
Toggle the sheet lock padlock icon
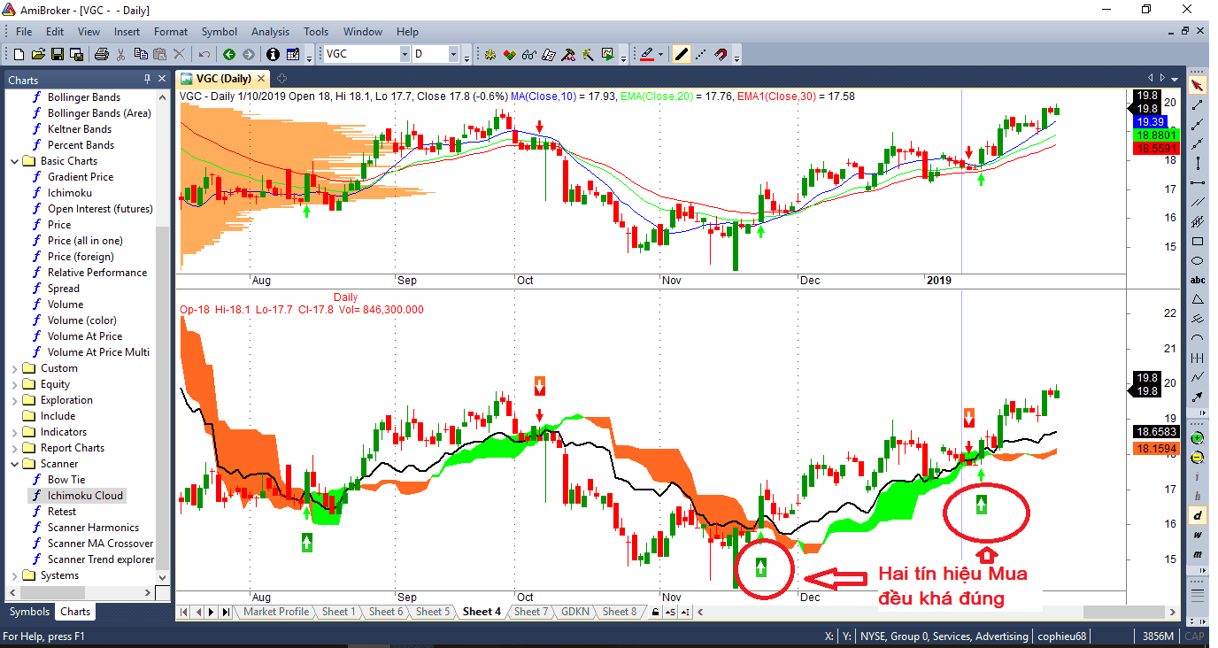pos(655,612)
